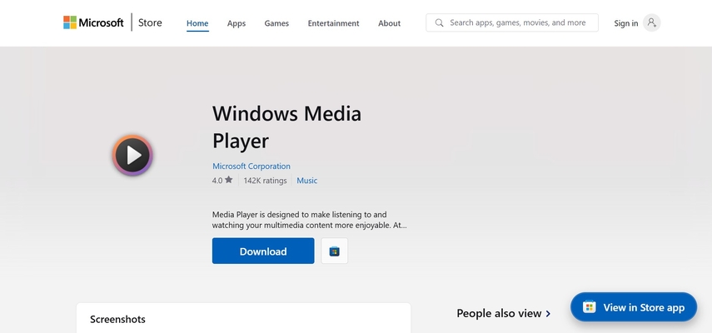
Task: Switch to the Entertainment tab
Action: (x=333, y=23)
